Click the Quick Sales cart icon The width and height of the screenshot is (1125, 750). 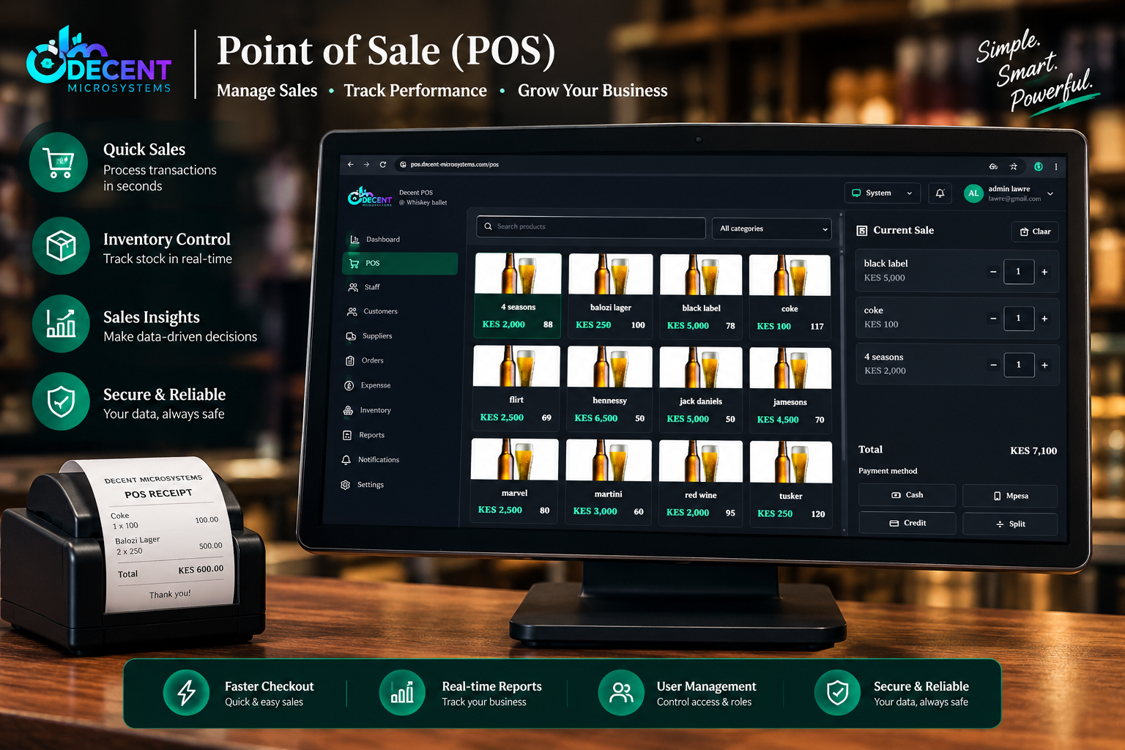click(x=59, y=163)
